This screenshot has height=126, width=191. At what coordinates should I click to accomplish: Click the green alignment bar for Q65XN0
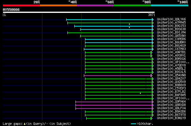tap(116, 36)
